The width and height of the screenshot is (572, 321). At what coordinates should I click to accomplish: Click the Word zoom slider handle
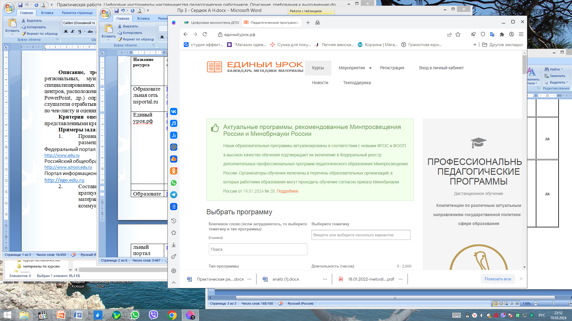(554, 303)
